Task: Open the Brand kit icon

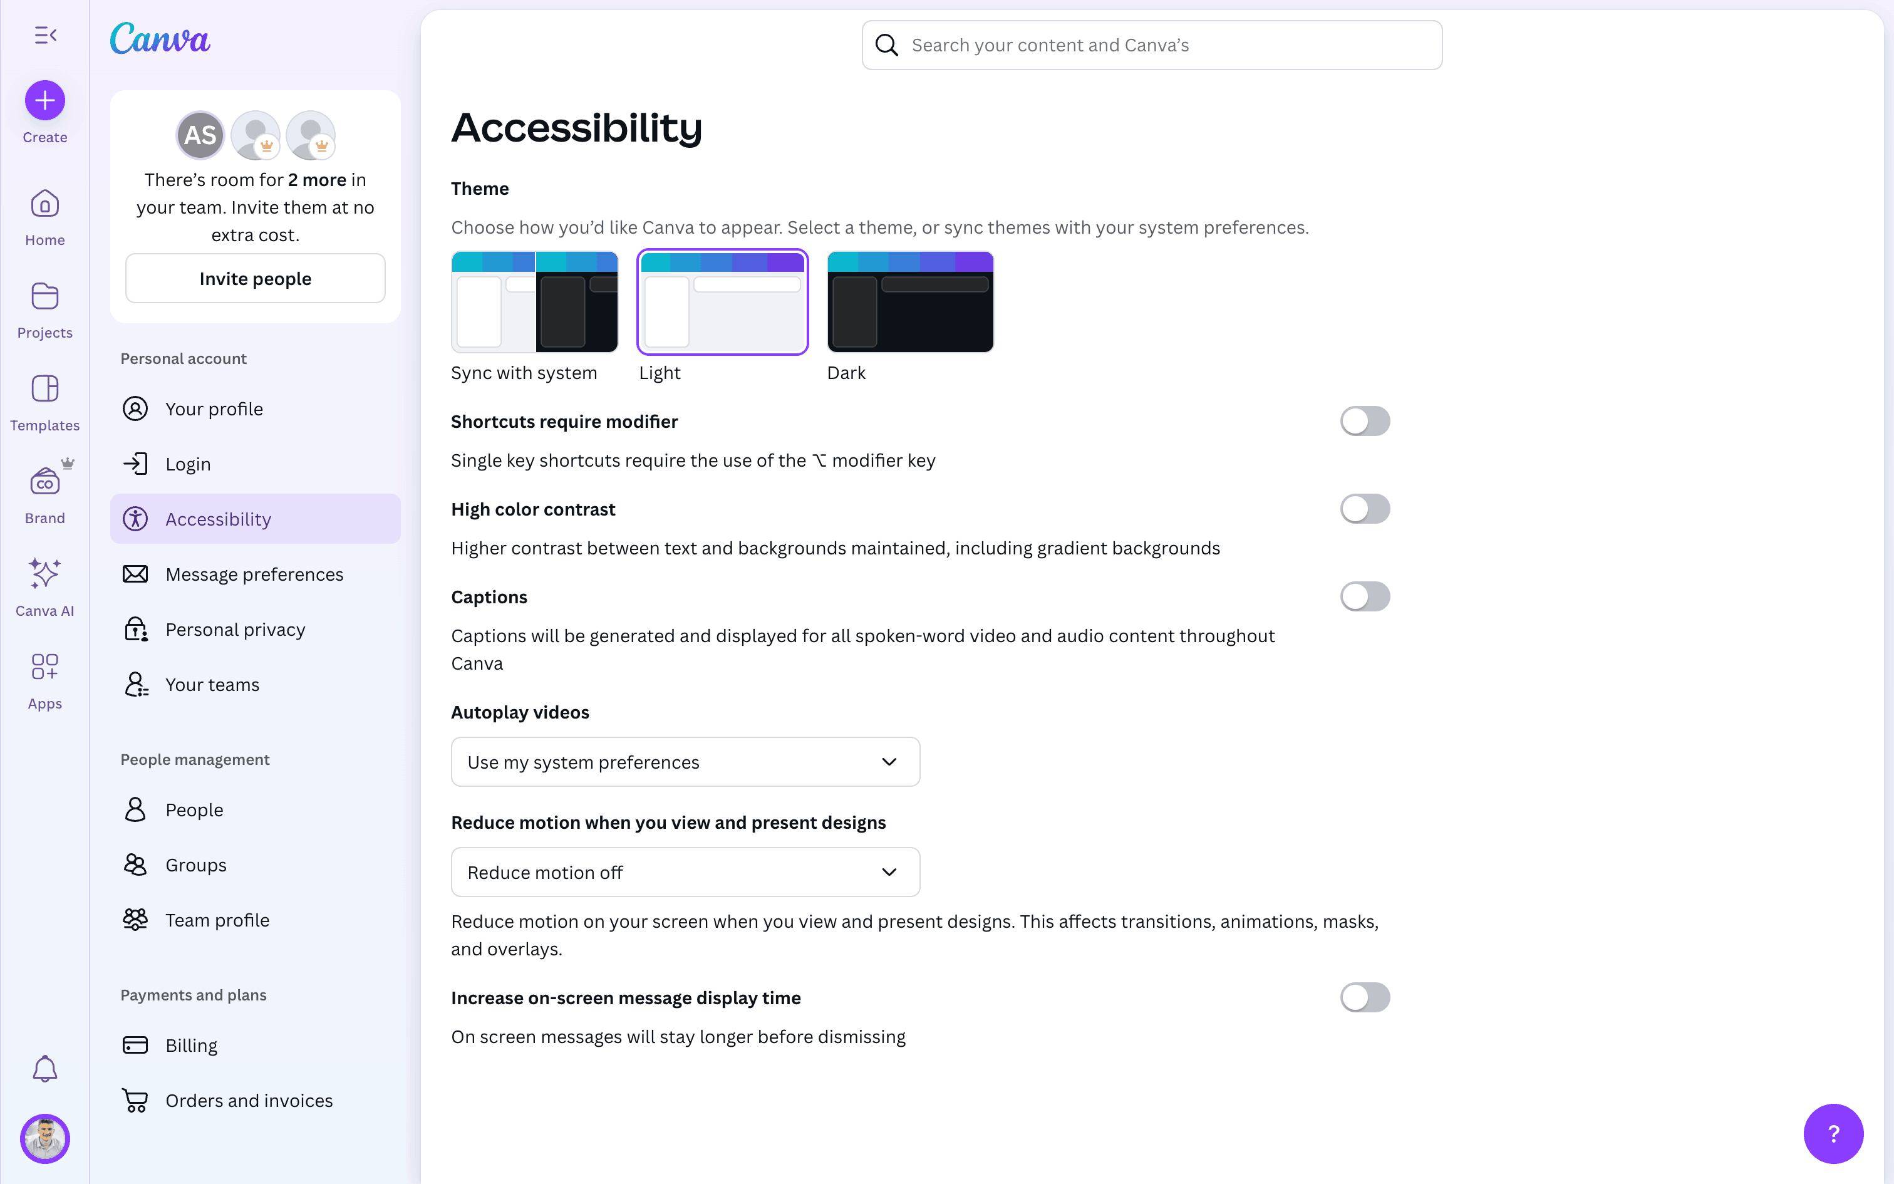Action: click(44, 482)
